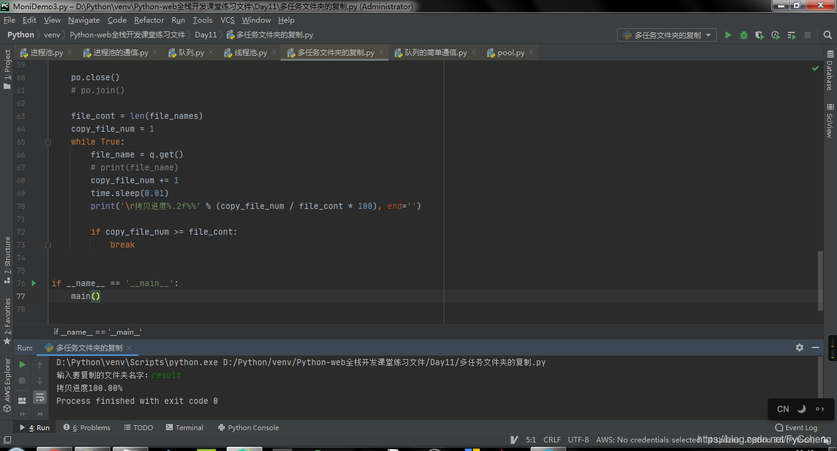Click the Day11 breadcrumb in navigation bar

(x=206, y=35)
